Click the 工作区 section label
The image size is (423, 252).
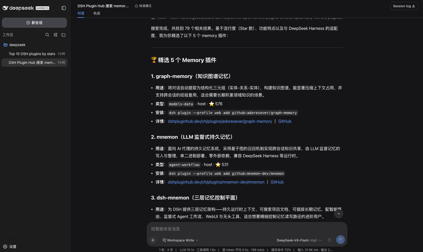(x=8, y=35)
